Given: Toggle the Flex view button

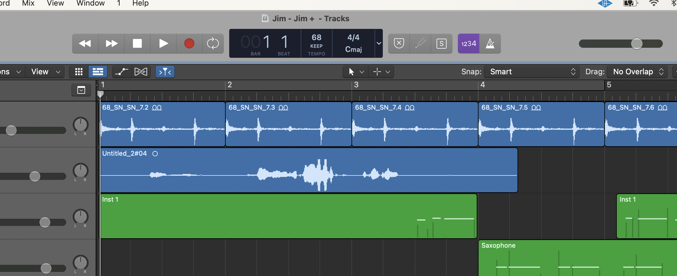Looking at the screenshot, I should 141,72.
